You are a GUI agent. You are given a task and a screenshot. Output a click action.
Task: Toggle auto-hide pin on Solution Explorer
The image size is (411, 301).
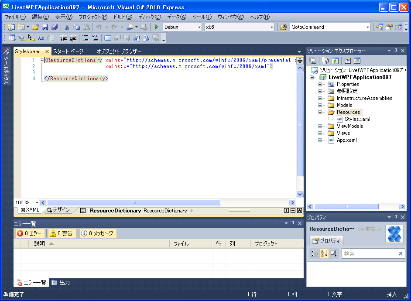396,51
